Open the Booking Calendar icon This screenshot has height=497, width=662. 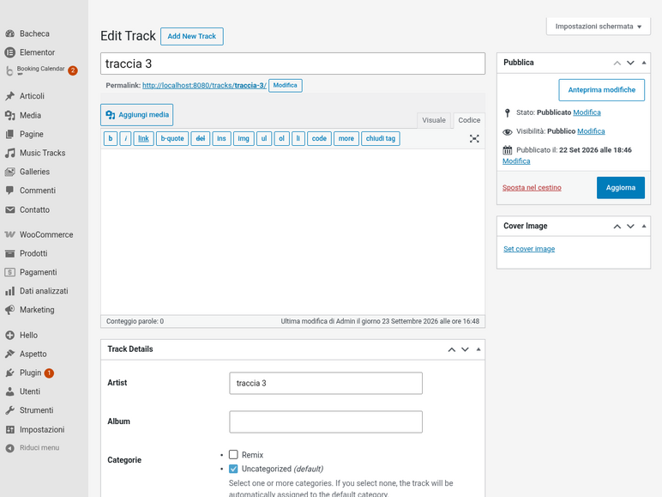(x=9, y=71)
